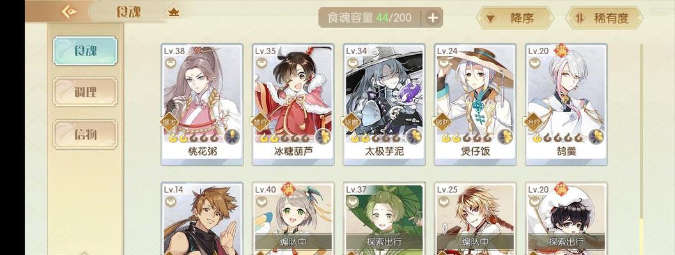Tap the 治疗 diamond badge on 鹄羹
The image size is (675, 255).
click(534, 122)
